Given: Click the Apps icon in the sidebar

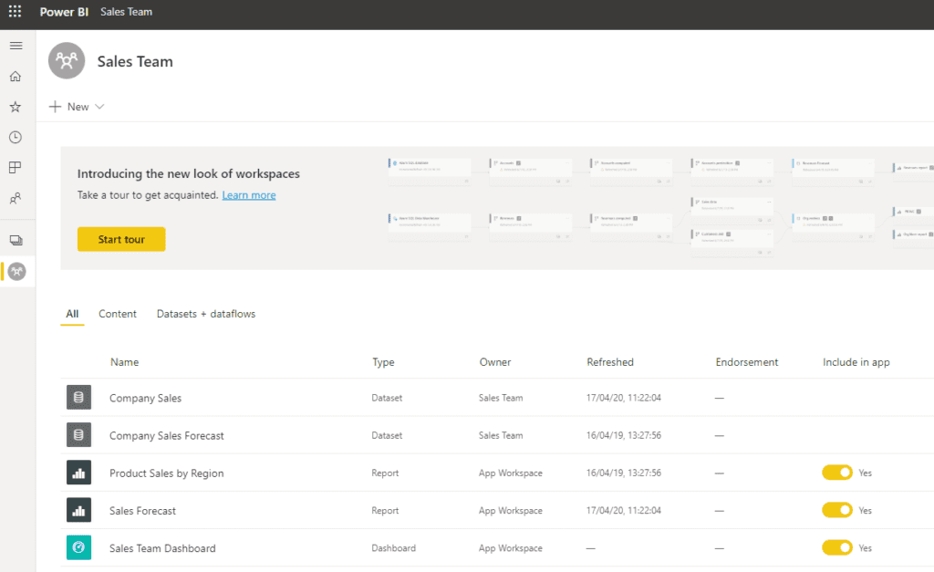Looking at the screenshot, I should coord(15,167).
